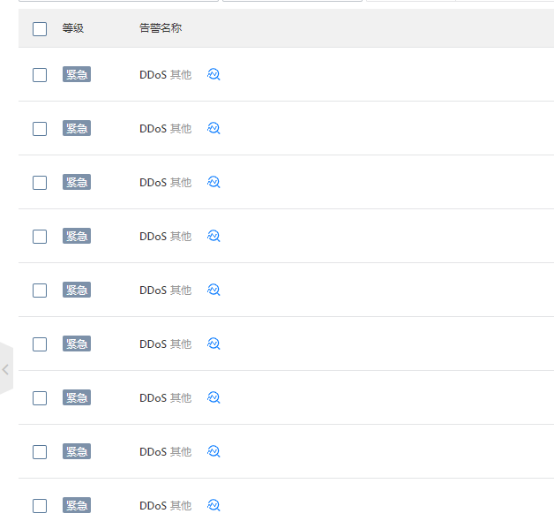Open the sixth row's DDoS 其他 alert name
554x521 pixels.
[x=165, y=344]
